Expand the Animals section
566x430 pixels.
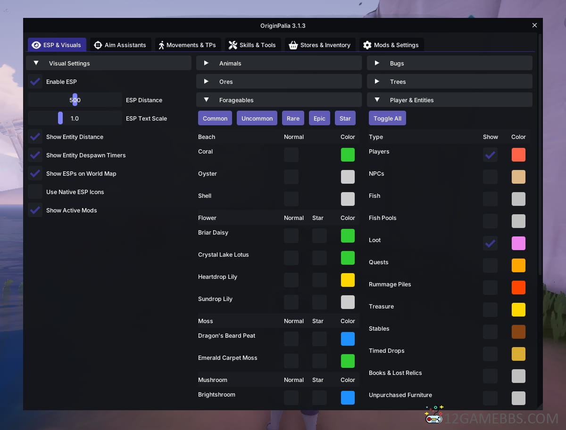[279, 63]
